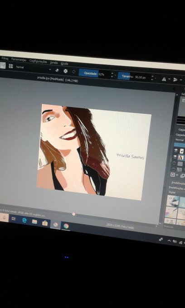
Task: Open the Digital preset tag dropdown
Action: [x=176, y=192]
